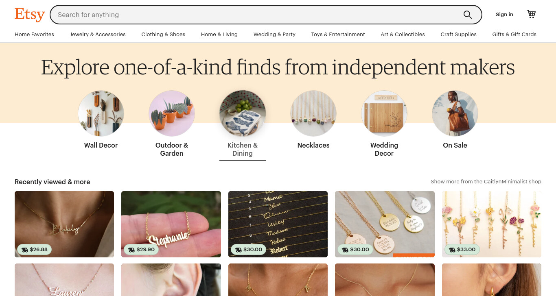Screen dimensions: 556x296
Task: Open the Stephanie name necklace listing
Action: coord(171,224)
